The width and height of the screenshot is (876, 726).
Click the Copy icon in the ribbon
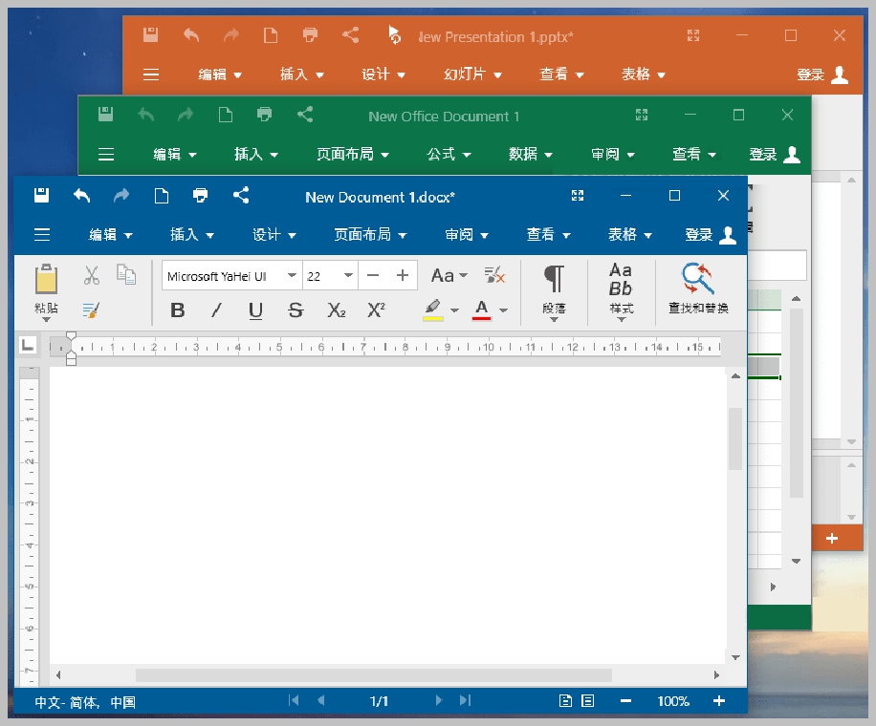click(x=126, y=274)
